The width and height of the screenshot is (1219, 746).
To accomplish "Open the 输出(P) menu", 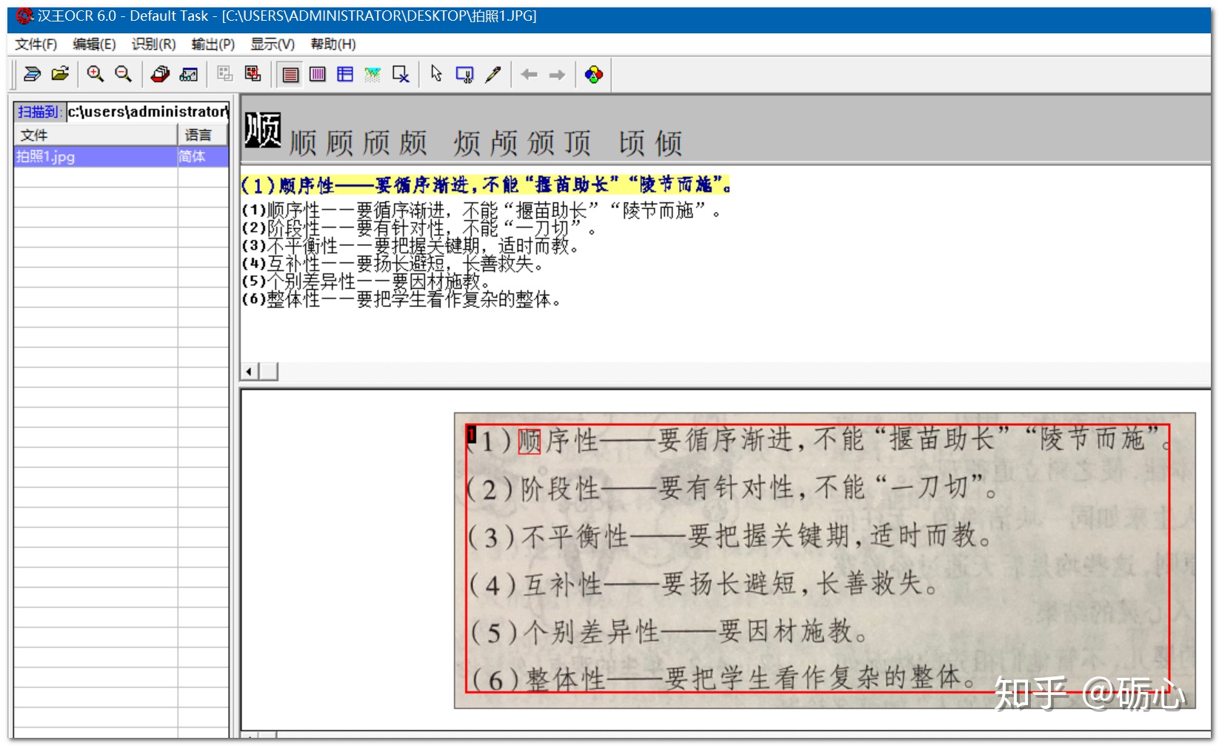I will 213,44.
